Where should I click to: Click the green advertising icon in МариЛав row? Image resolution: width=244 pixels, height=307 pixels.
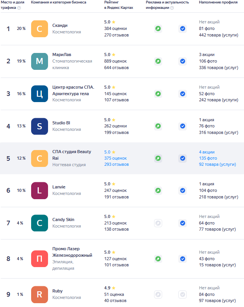tap(158, 61)
